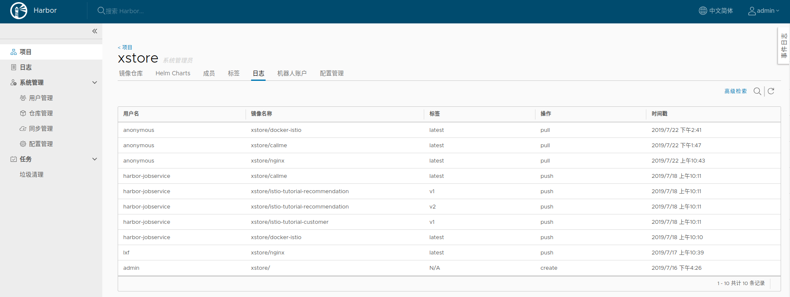Click timestamp 2019/7/17 上午10:39
The image size is (790, 297).
coord(677,253)
